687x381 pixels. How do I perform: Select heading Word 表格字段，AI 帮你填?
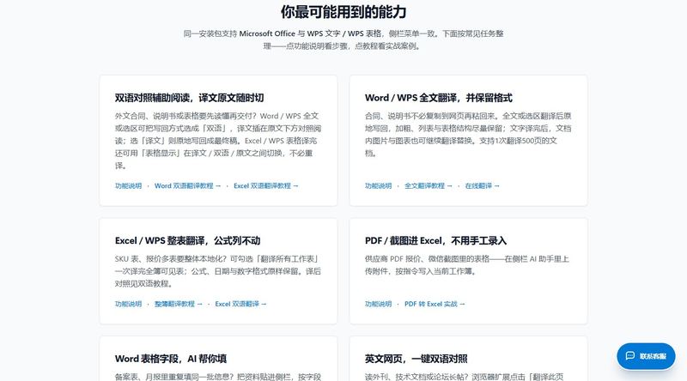(171, 359)
